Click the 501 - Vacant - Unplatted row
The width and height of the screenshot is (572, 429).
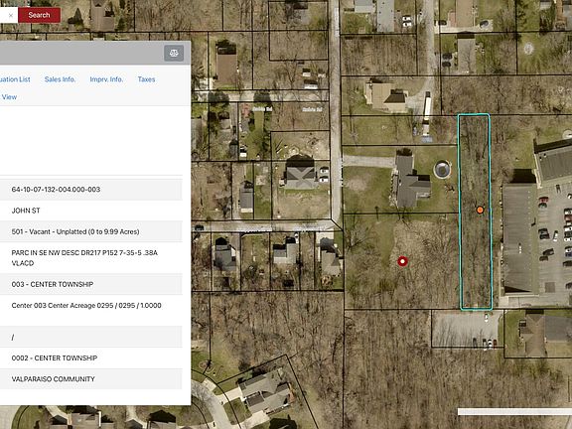coord(90,231)
